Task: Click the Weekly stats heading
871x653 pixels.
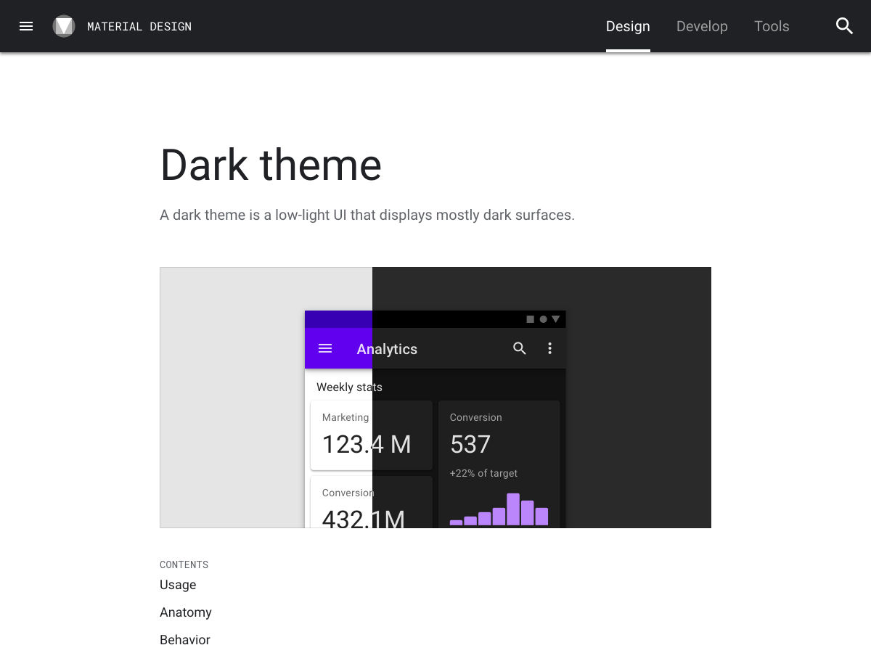Action: [349, 387]
